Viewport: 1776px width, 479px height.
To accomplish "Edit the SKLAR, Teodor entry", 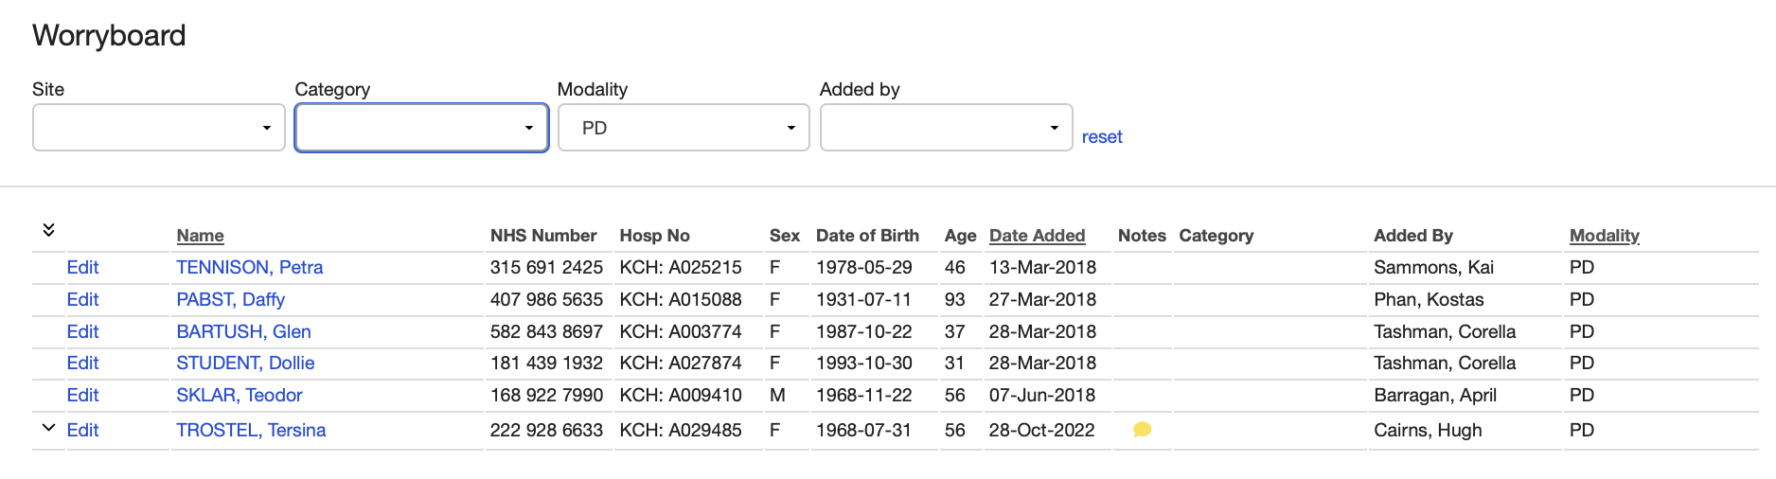I will coord(82,396).
